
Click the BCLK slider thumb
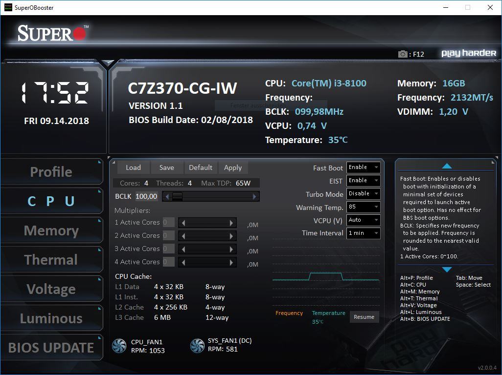pyautogui.click(x=177, y=196)
